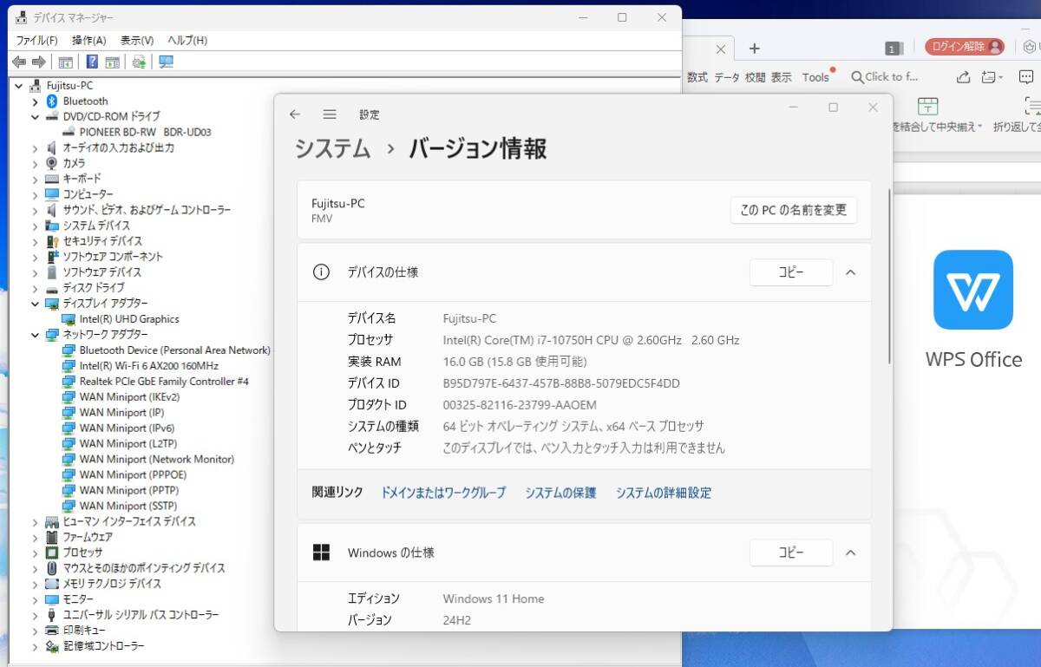Open the 操作(A) menu
This screenshot has width=1041, height=667.
(88, 41)
